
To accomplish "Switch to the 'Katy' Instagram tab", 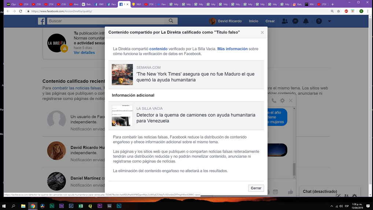I will coord(298,4).
